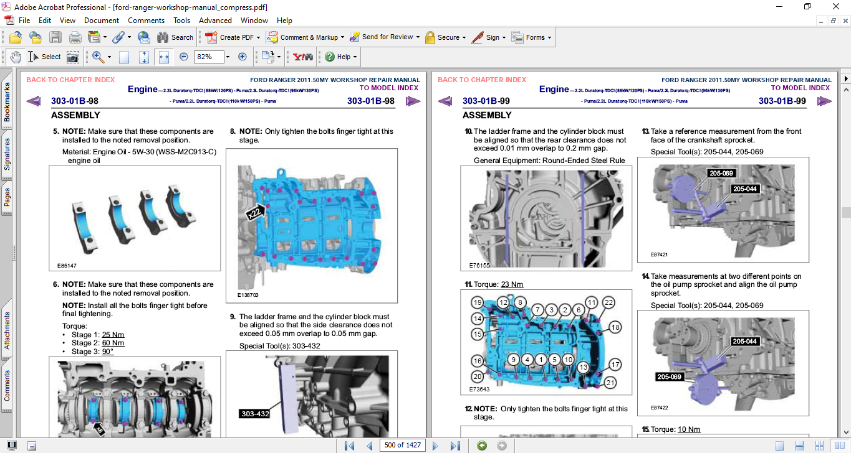Expand the Secure dropdown menu

point(464,37)
